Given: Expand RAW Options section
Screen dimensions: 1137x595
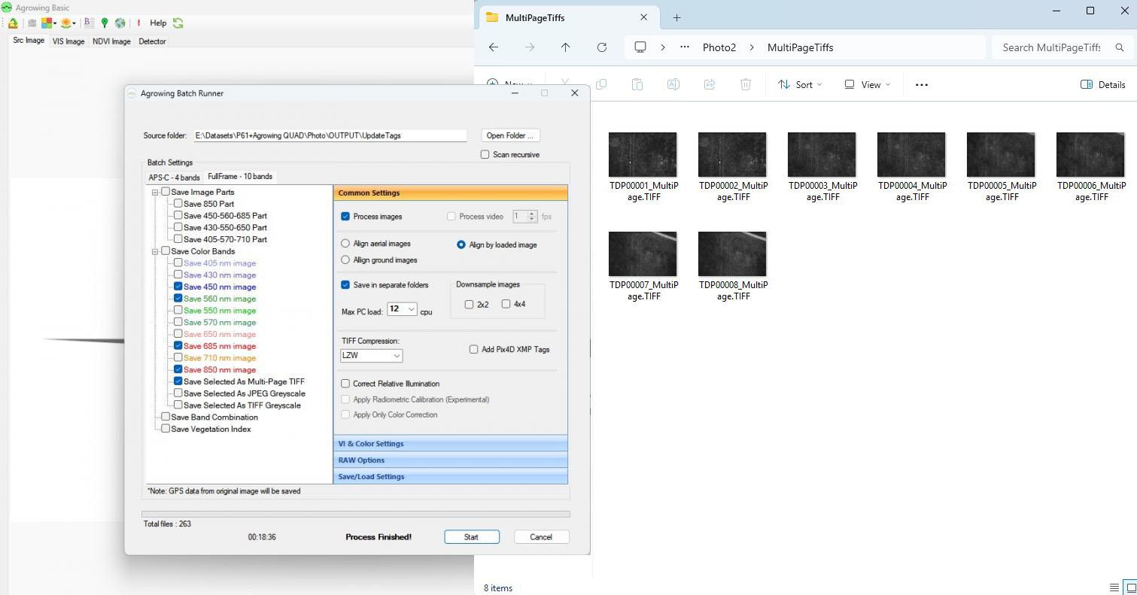Looking at the screenshot, I should coord(450,460).
